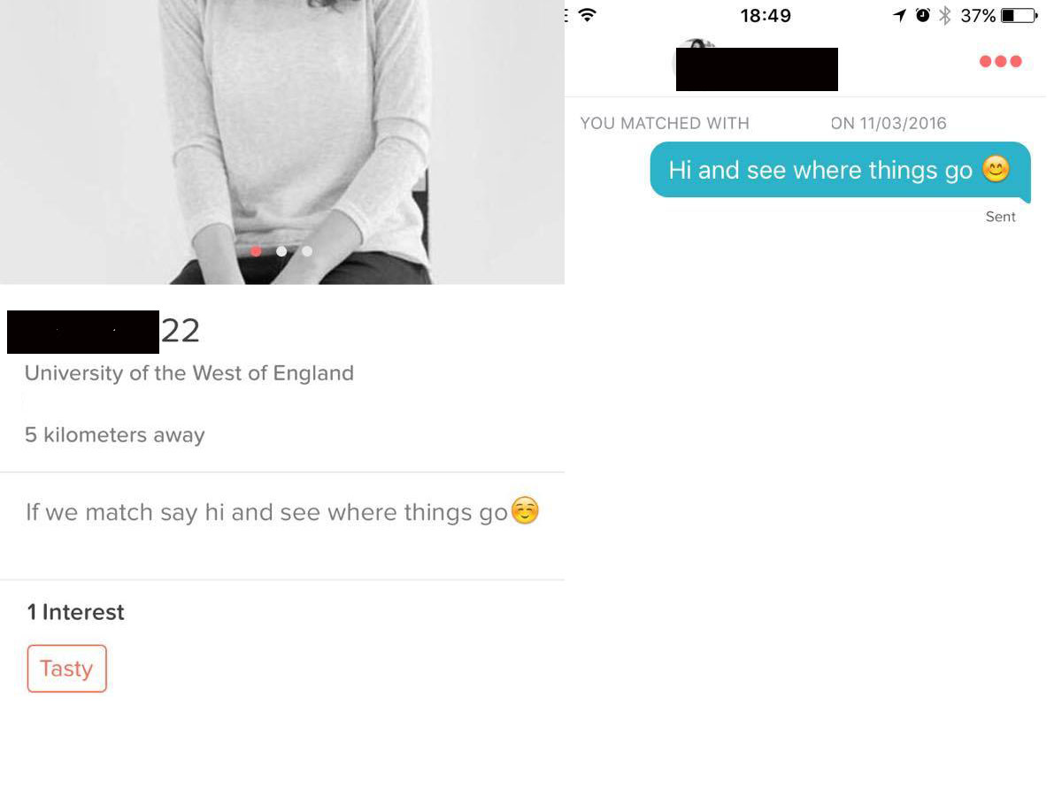Tap the battery indicator icon

point(1019,15)
